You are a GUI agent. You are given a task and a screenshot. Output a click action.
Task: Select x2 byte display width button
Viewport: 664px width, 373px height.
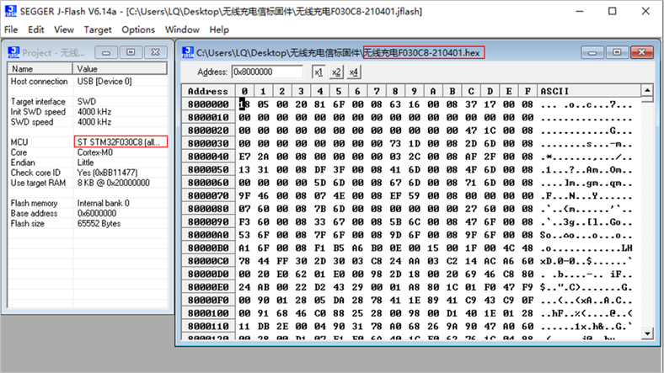click(x=336, y=72)
